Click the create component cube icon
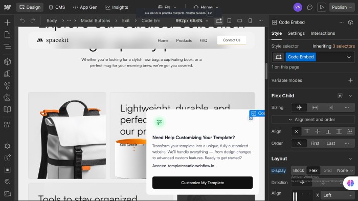 tap(350, 23)
